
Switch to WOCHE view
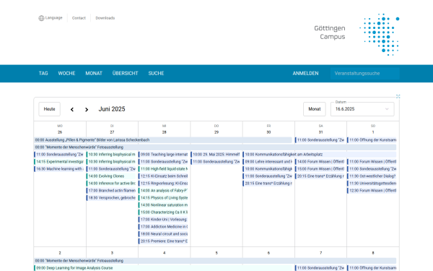(66, 73)
